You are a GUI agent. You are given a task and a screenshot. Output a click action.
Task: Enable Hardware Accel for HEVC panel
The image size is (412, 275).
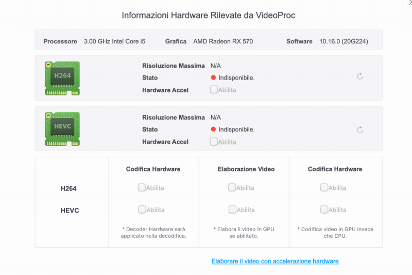(214, 141)
